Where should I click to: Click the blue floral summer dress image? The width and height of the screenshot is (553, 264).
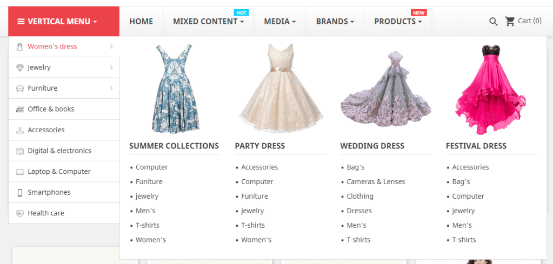(x=174, y=89)
